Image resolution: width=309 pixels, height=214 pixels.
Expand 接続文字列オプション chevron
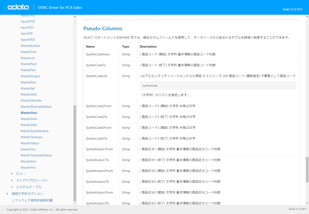pos(7,194)
